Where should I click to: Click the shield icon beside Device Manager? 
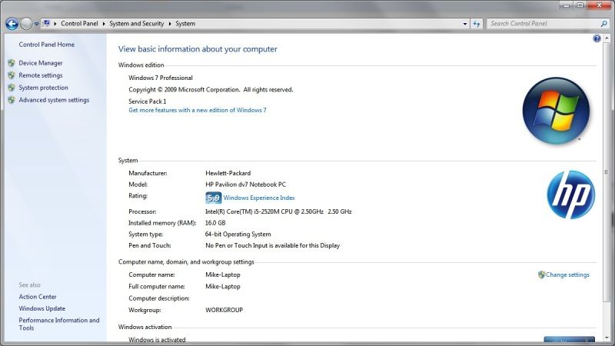(x=12, y=63)
